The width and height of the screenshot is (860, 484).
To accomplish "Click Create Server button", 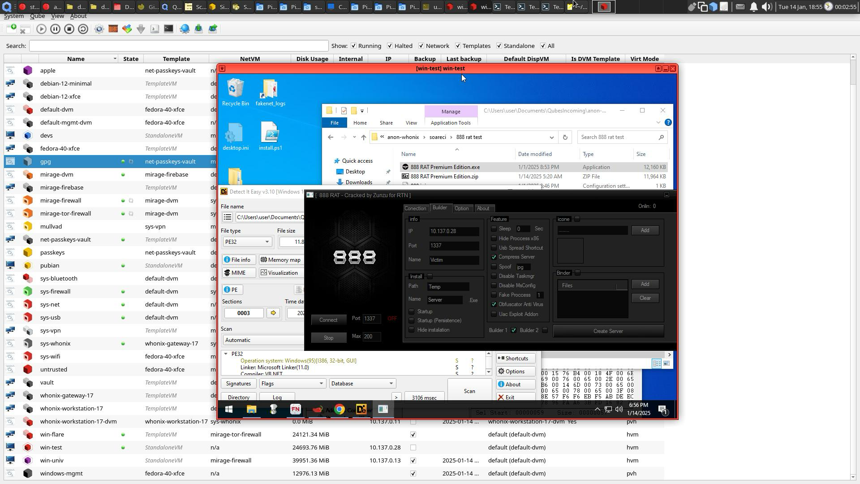I will tap(608, 331).
